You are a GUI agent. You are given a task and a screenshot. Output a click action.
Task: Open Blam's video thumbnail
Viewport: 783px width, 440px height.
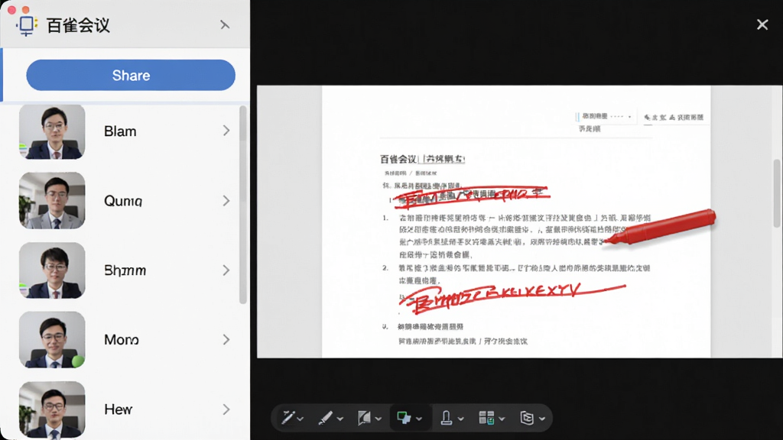coord(52,131)
